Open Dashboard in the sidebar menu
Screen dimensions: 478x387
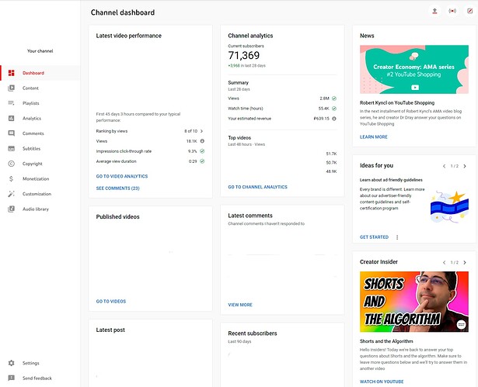(40, 73)
